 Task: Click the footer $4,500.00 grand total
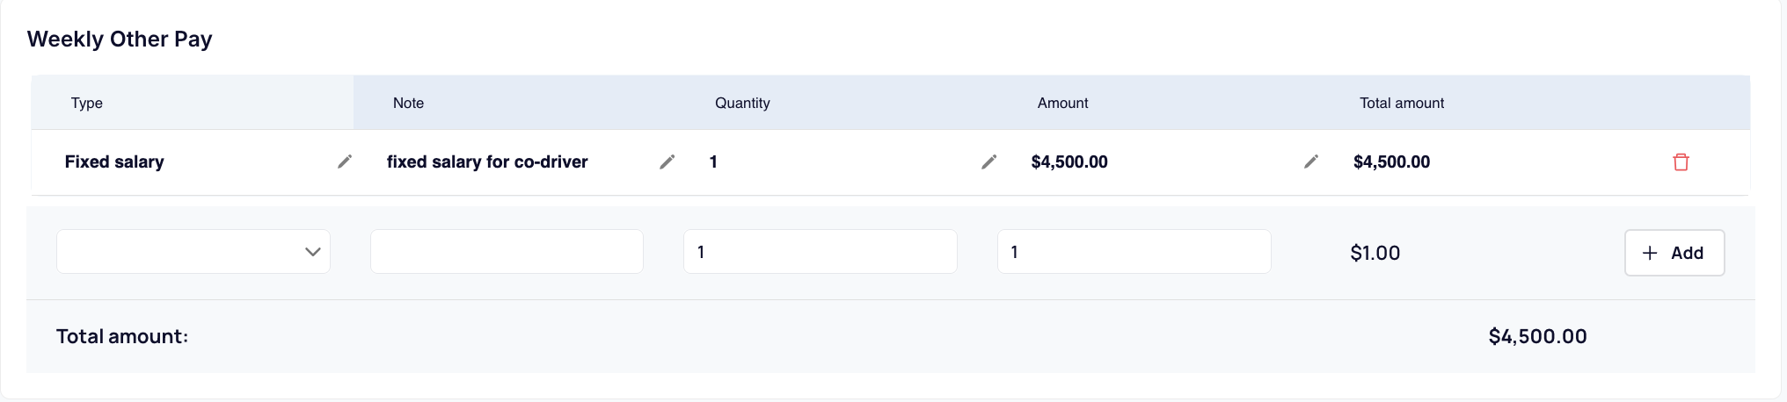[1537, 336]
